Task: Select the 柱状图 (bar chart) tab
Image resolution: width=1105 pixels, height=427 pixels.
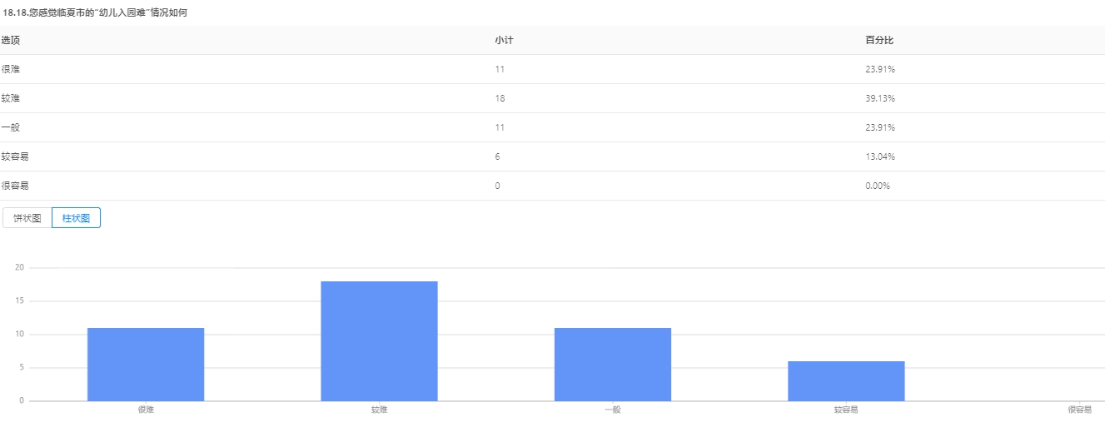Action: 76,218
